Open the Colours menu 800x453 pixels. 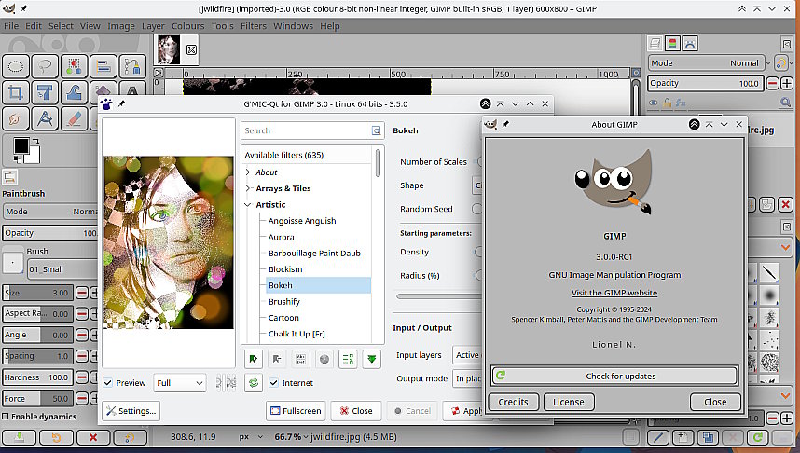(x=187, y=26)
